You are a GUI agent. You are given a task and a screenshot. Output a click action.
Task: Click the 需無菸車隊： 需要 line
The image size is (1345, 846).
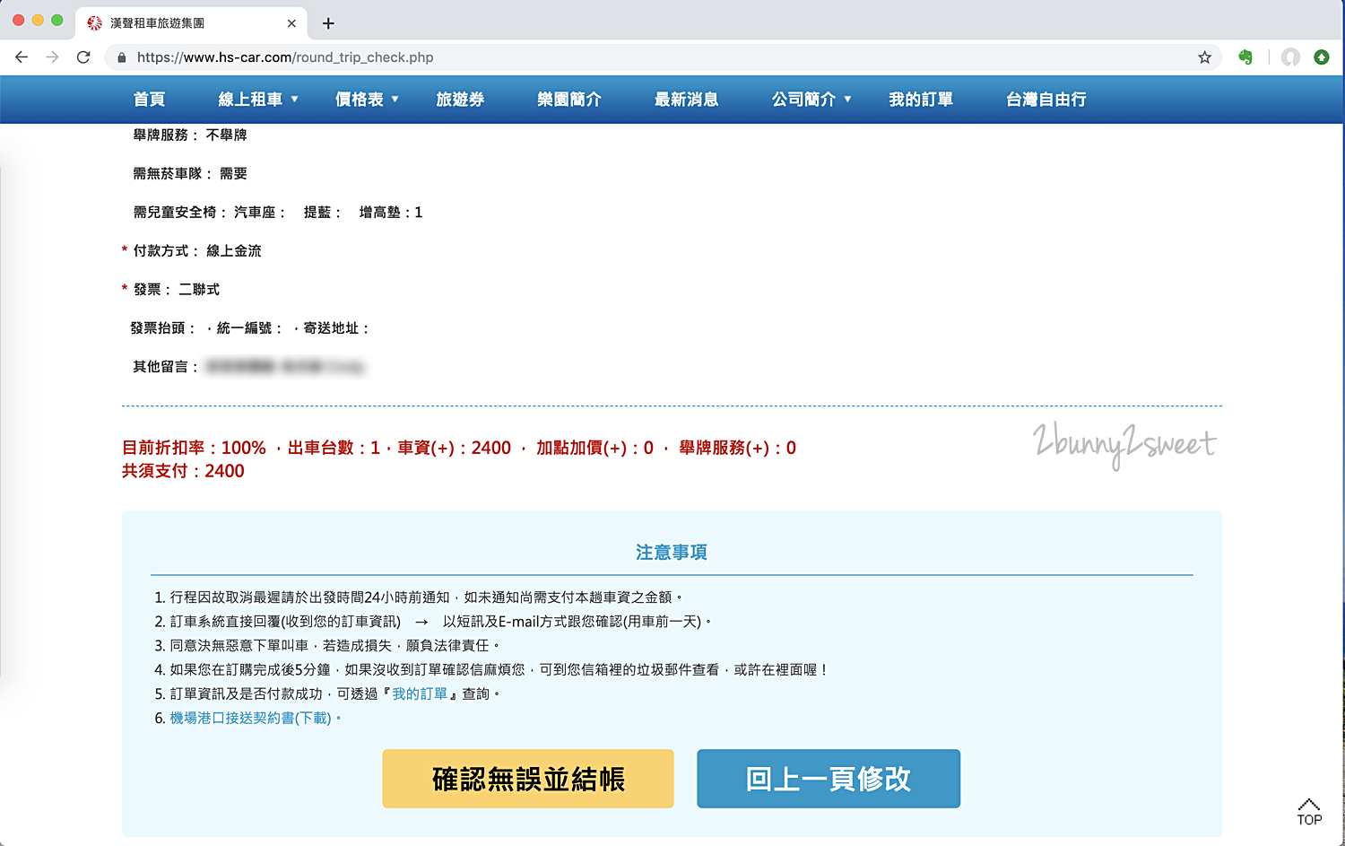pos(190,174)
